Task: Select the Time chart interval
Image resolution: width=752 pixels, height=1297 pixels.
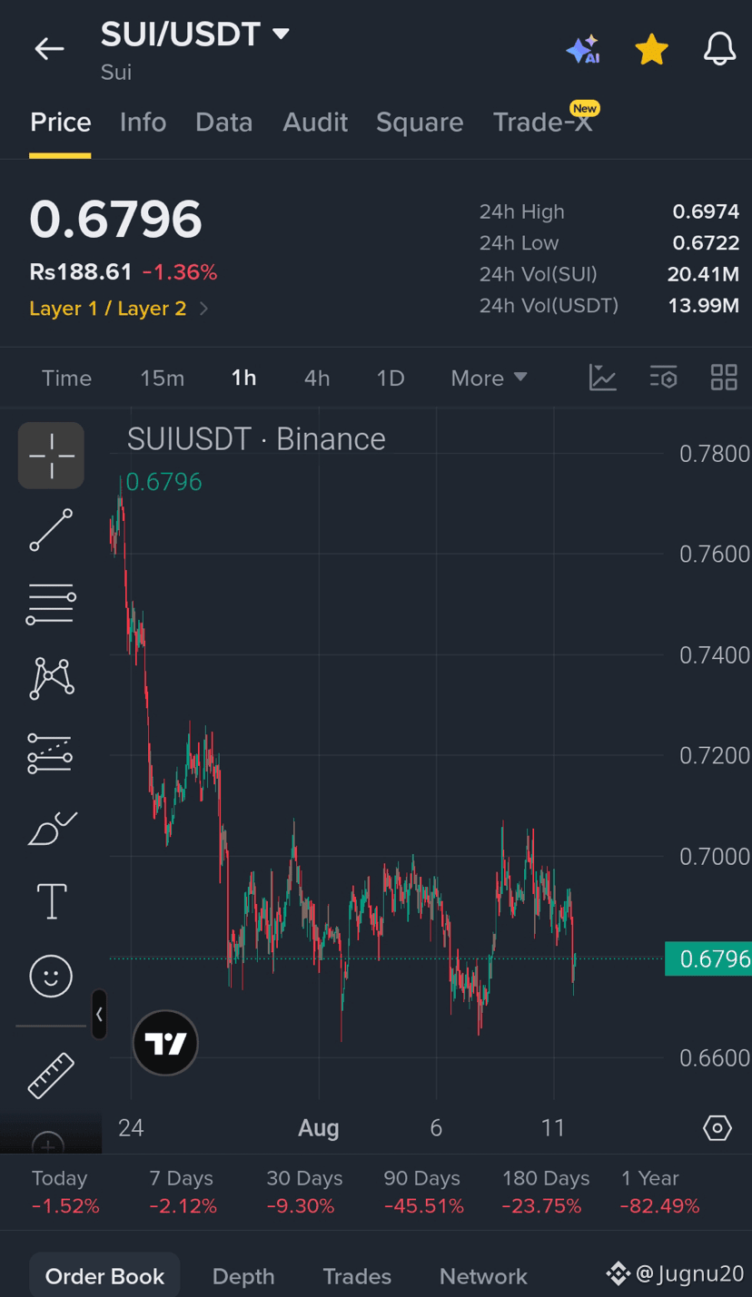Action: [66, 378]
